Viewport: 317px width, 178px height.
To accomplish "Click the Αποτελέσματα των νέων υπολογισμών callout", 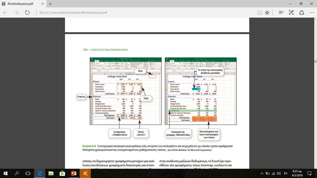I will 209,134.
